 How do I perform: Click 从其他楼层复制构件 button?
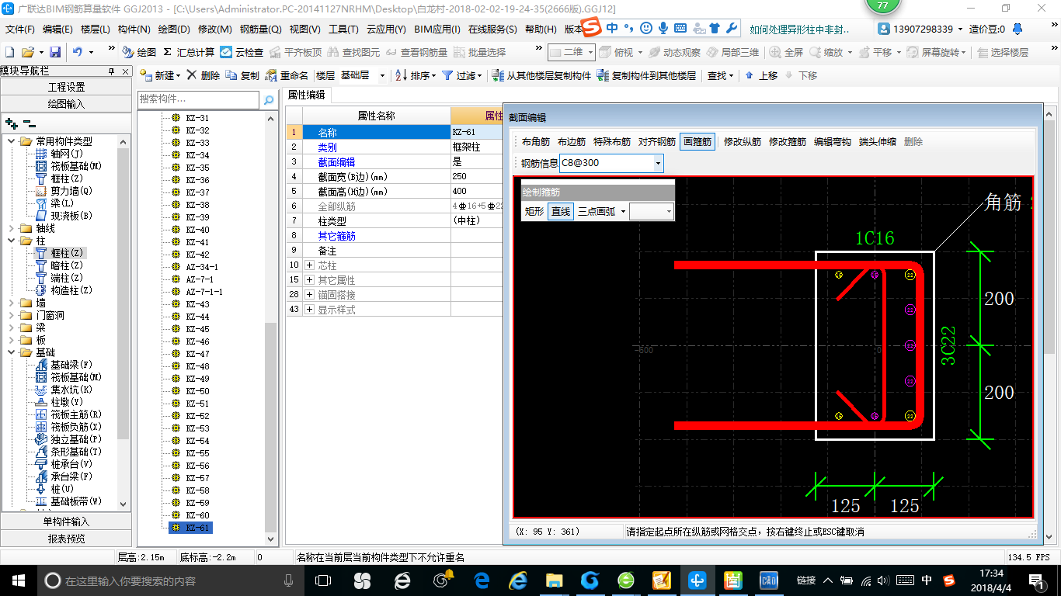click(542, 75)
